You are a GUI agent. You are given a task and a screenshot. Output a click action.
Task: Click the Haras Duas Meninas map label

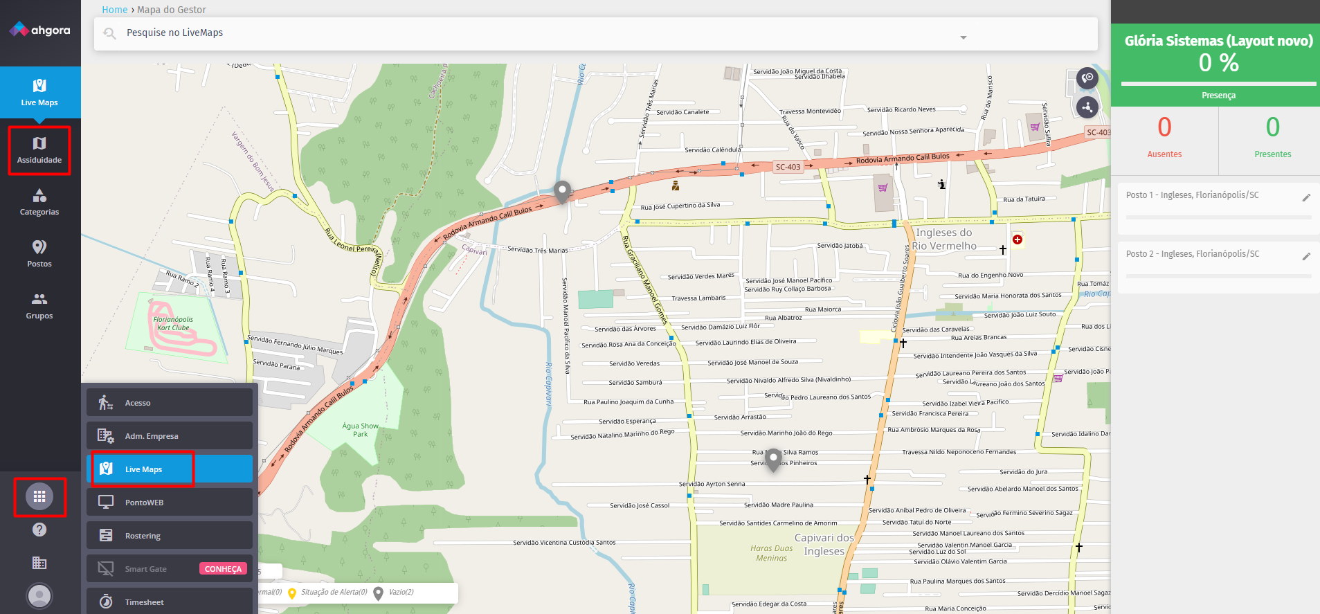(x=772, y=553)
